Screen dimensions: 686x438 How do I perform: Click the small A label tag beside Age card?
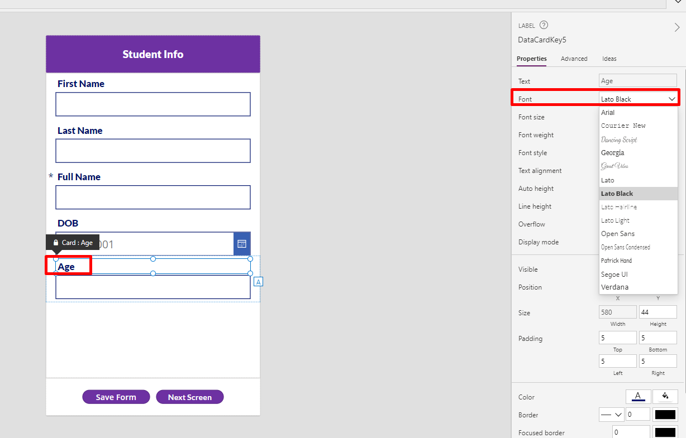258,282
